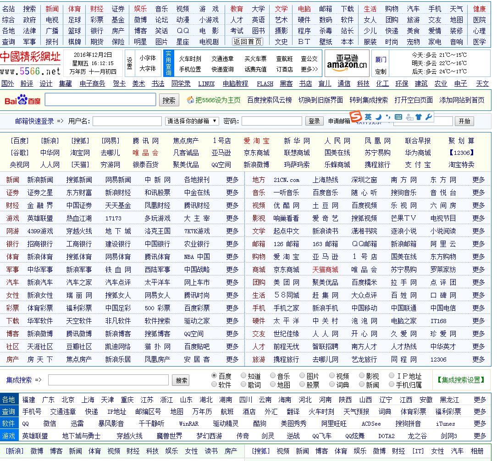Click the Baidu 搜索 button
497x461 pixels.
point(169,100)
